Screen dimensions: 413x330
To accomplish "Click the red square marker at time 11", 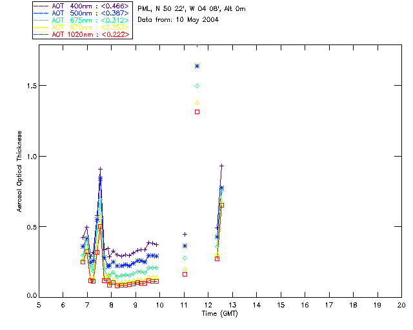I will coord(185,274).
